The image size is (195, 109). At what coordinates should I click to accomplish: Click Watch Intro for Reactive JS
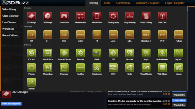179,105
